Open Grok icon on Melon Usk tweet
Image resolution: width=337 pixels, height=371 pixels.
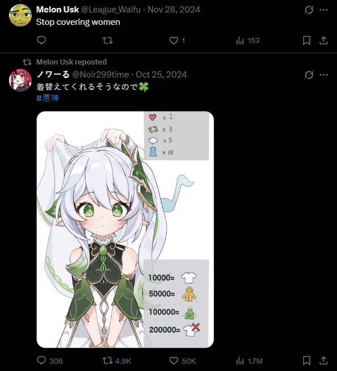click(x=309, y=10)
